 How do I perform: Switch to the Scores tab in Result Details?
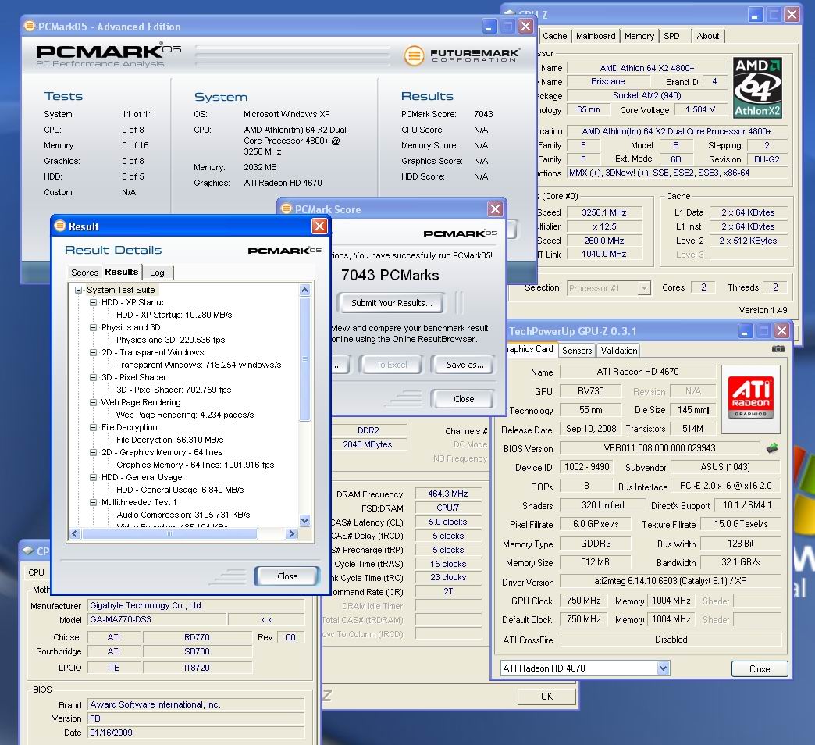point(85,273)
